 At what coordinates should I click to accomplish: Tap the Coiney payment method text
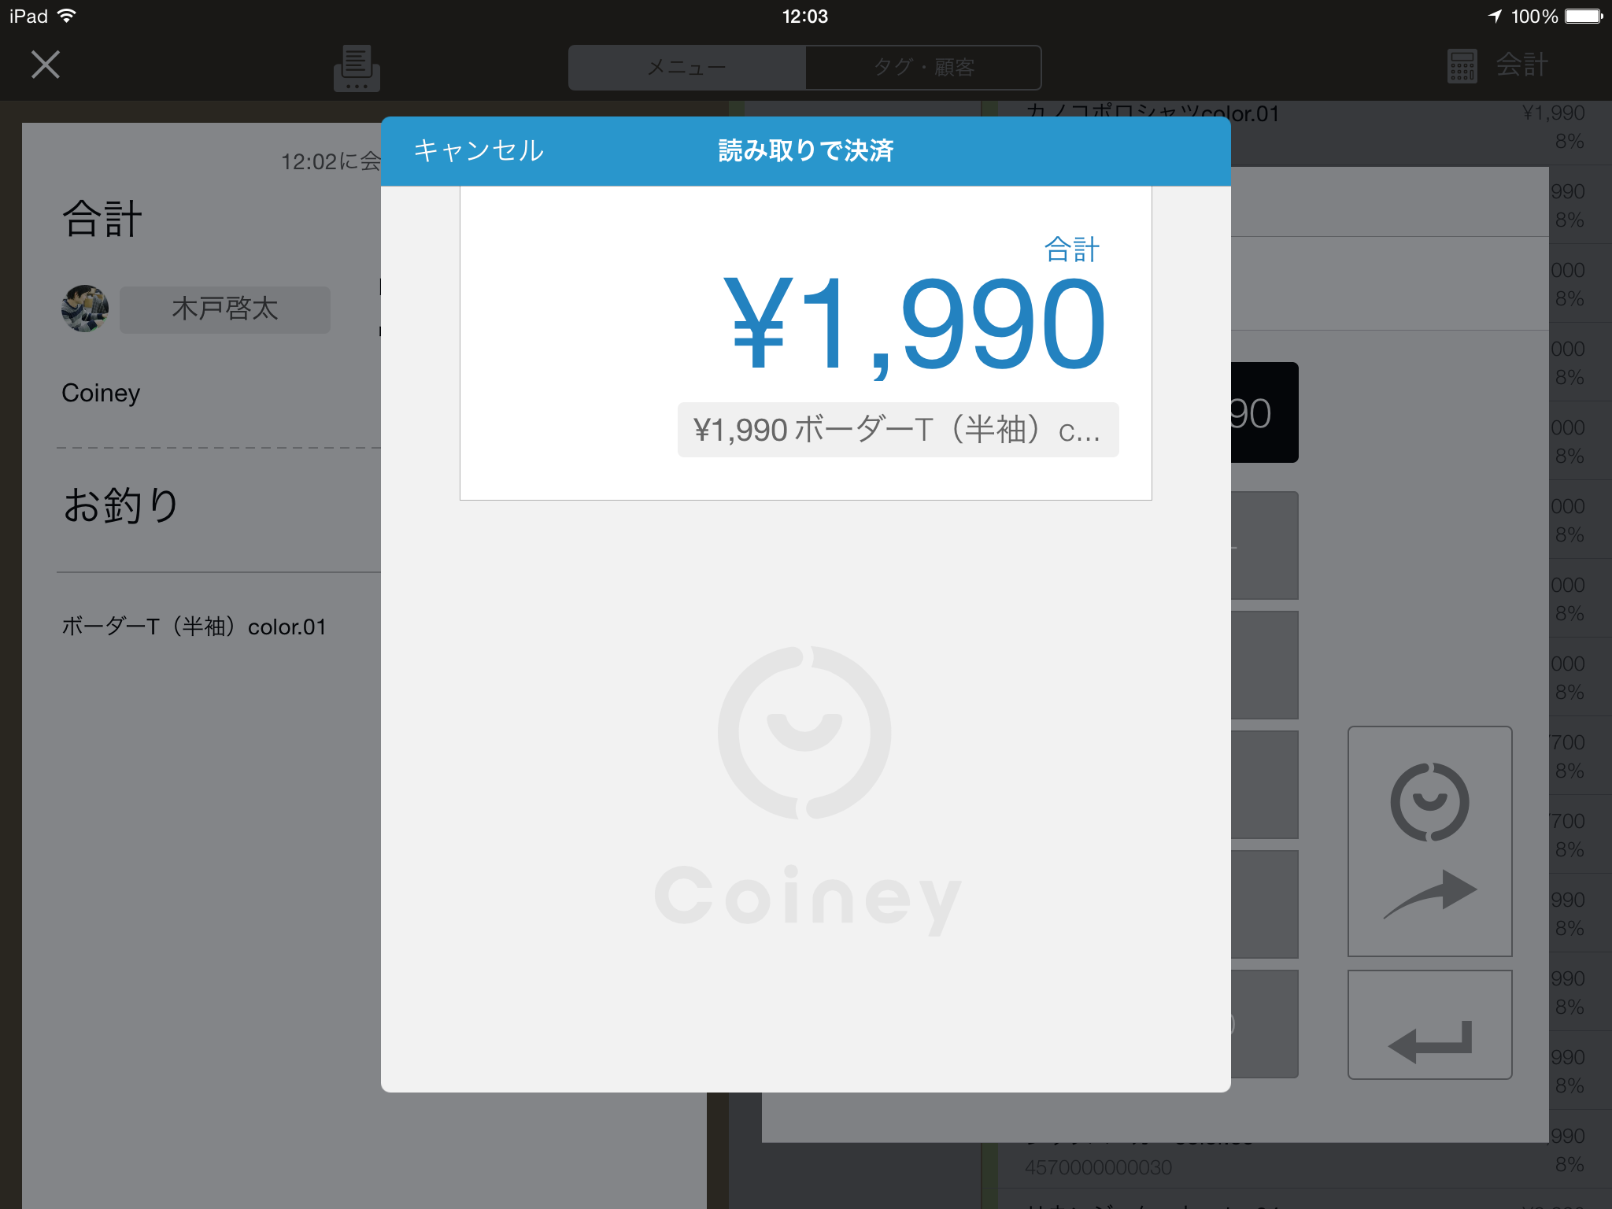pyautogui.click(x=101, y=393)
